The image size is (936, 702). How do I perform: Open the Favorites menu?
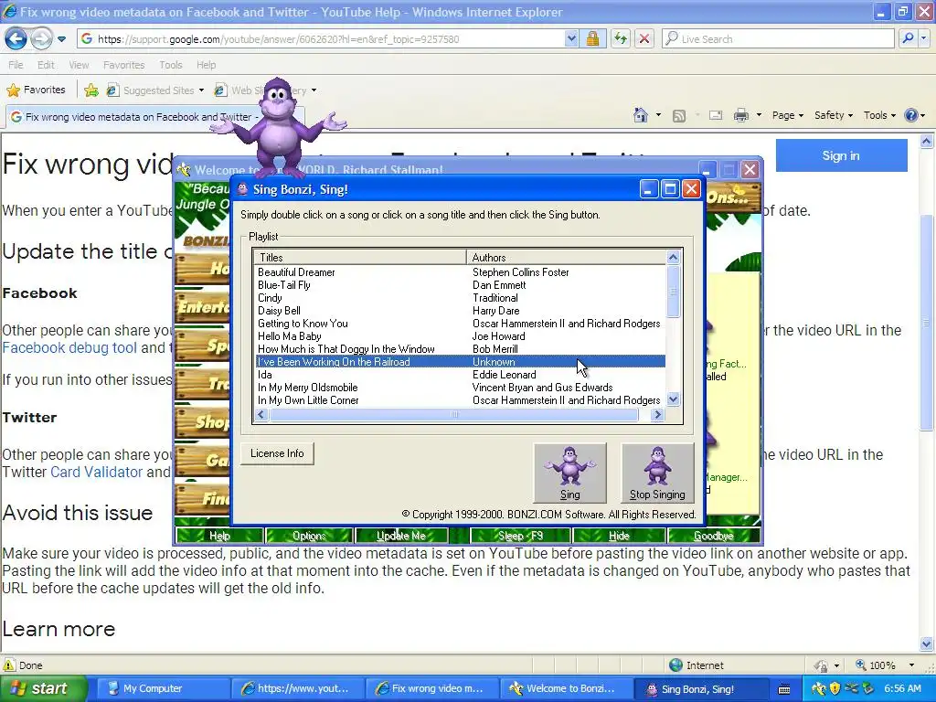[x=123, y=65]
